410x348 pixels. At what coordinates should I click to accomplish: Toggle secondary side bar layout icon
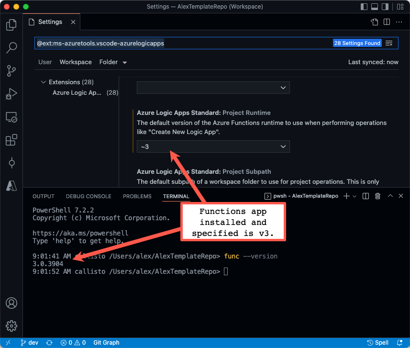click(385, 7)
